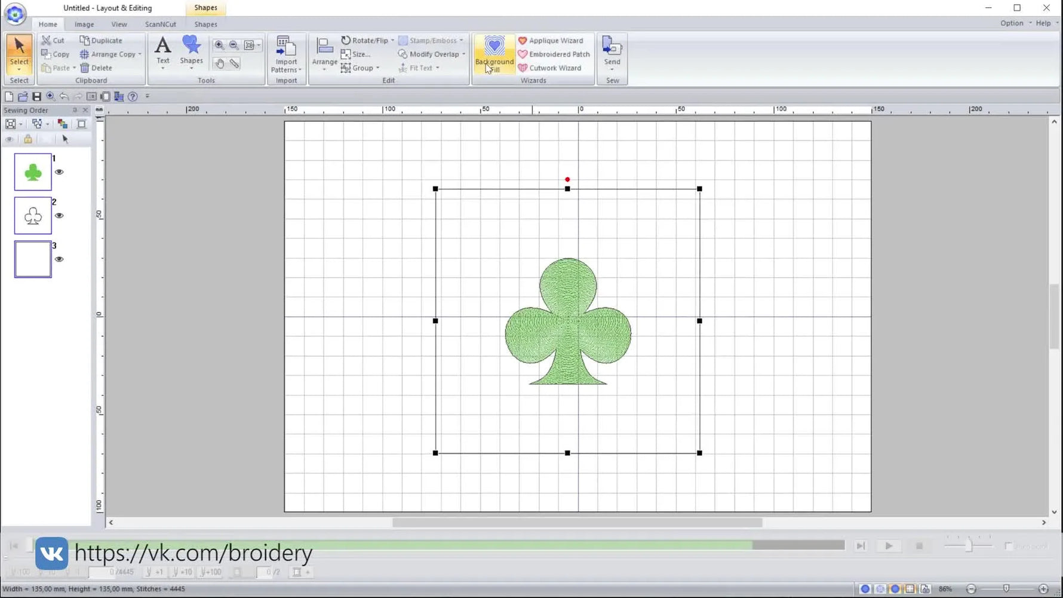Expand the Rotate/Flip dropdown
This screenshot has width=1063, height=598.
(392, 41)
